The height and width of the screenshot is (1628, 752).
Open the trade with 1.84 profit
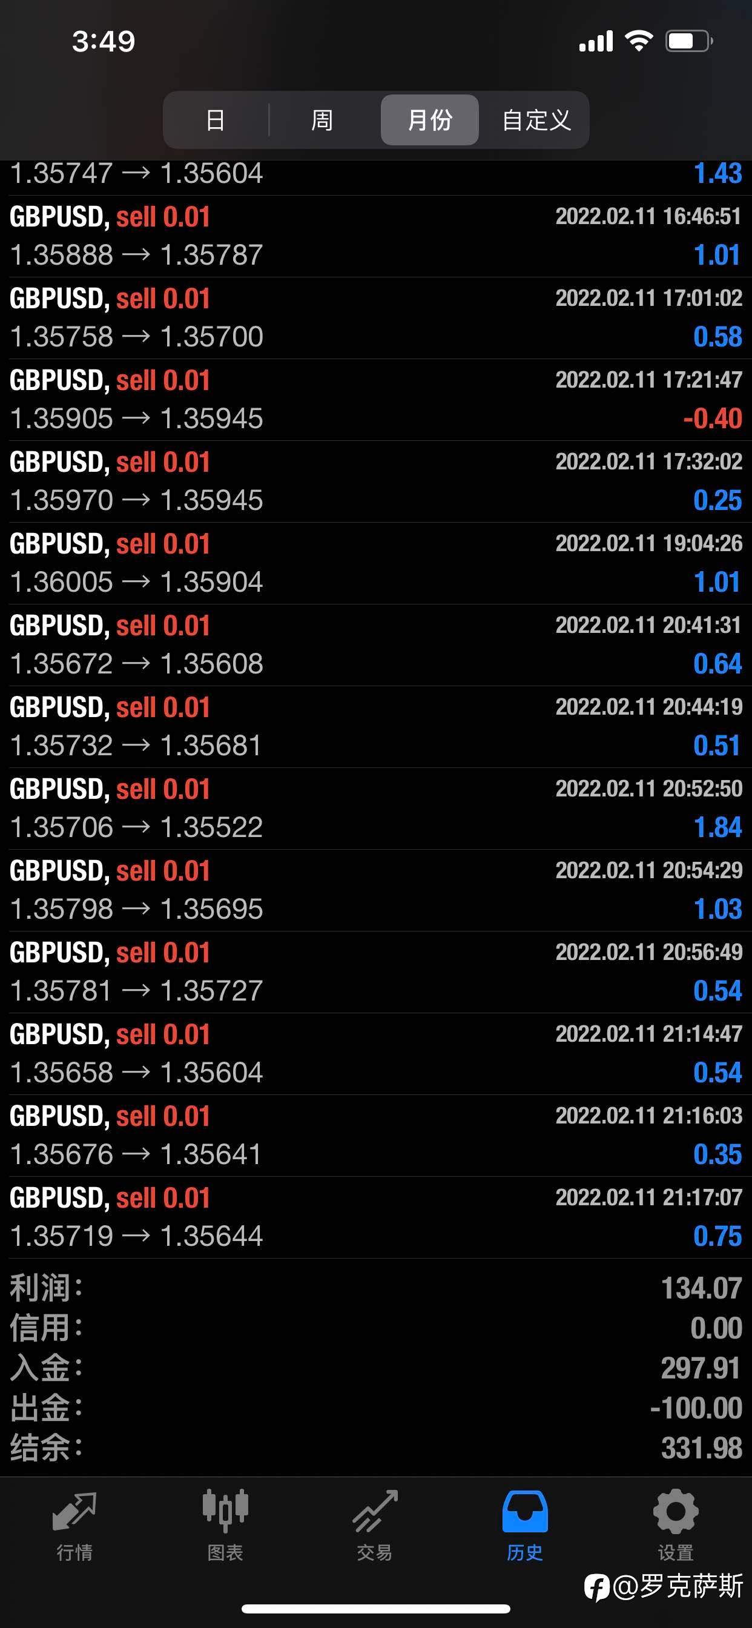376,809
